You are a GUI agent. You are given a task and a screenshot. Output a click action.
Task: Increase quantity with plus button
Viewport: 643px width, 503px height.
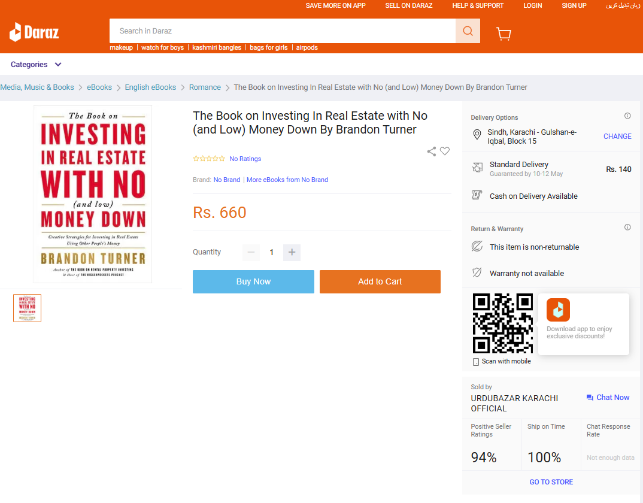coord(292,252)
